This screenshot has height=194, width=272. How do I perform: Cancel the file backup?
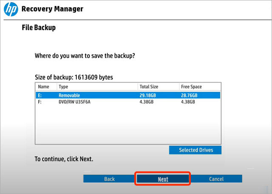(216, 179)
